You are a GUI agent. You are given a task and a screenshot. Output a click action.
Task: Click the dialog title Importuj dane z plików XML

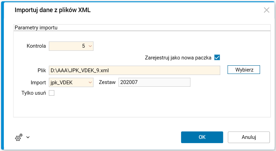53,10
